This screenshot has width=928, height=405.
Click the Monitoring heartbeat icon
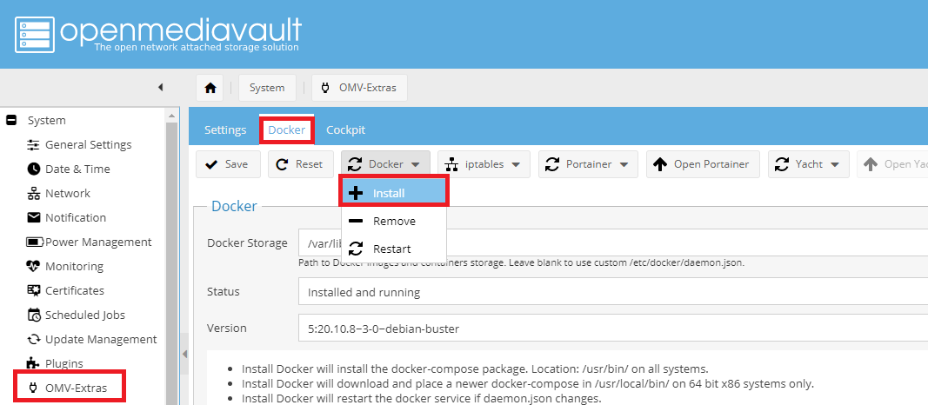[34, 266]
